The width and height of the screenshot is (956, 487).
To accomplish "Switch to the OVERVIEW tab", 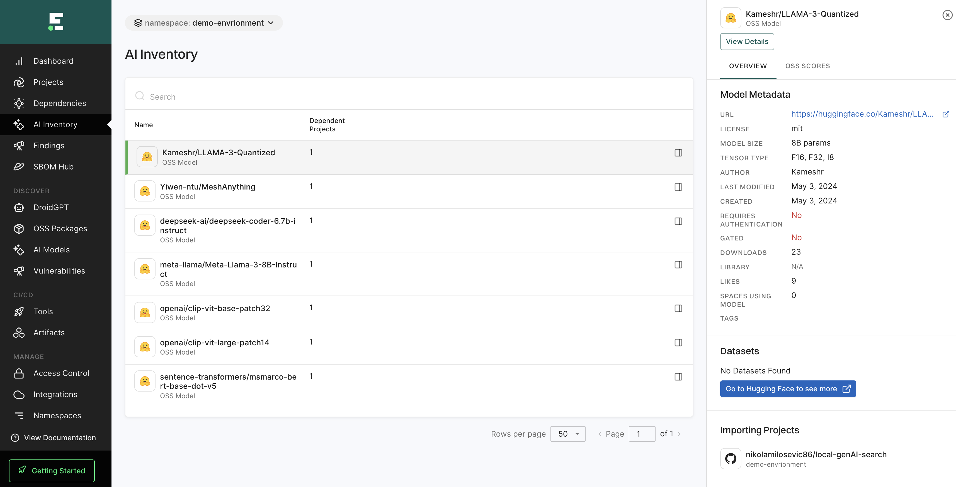I will 748,66.
